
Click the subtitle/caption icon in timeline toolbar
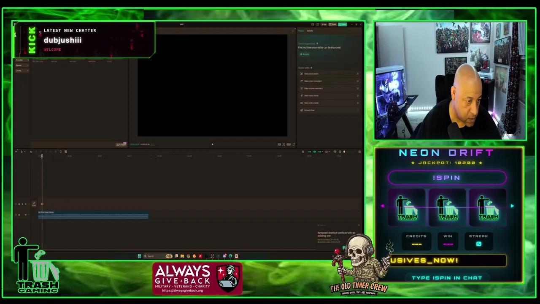[x=335, y=152]
